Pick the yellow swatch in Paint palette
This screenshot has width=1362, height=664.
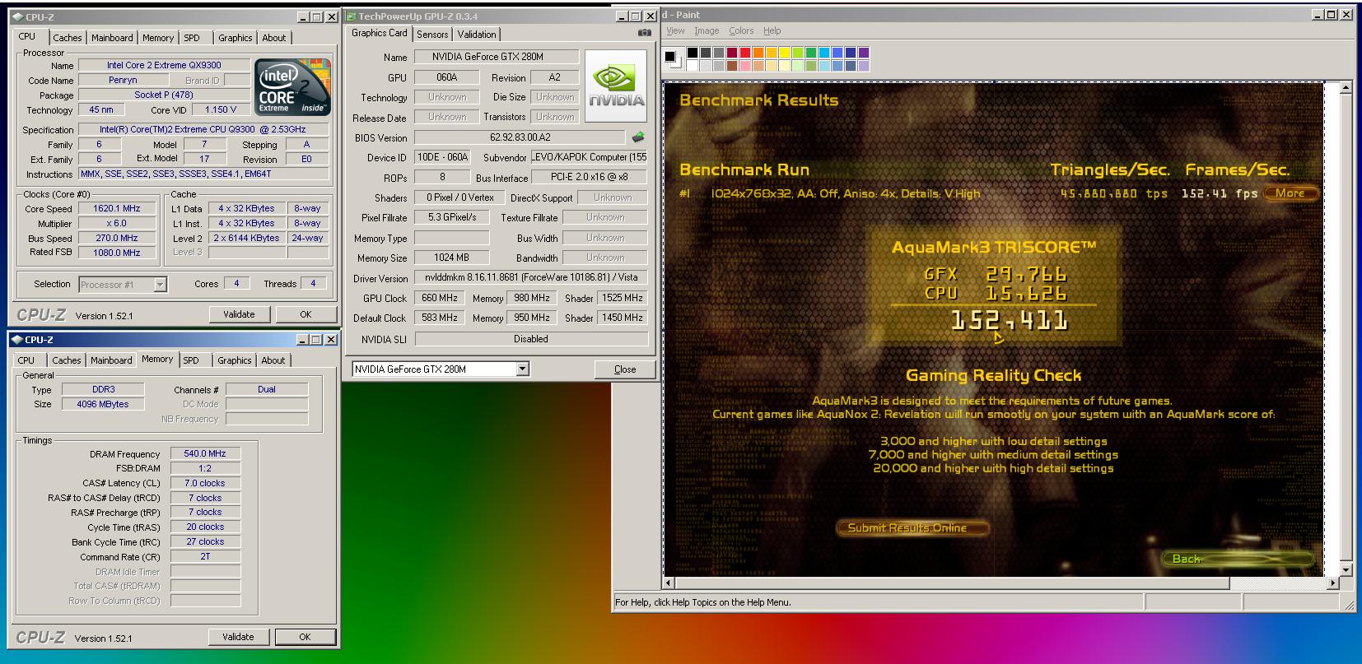pyautogui.click(x=785, y=53)
